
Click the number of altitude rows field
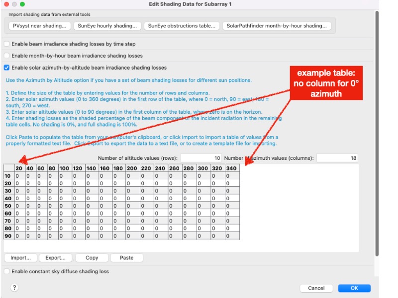(200, 158)
